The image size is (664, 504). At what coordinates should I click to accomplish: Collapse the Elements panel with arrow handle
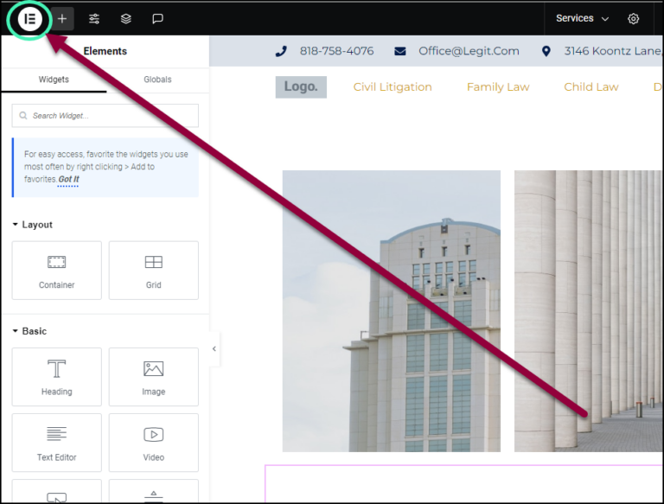click(x=214, y=349)
